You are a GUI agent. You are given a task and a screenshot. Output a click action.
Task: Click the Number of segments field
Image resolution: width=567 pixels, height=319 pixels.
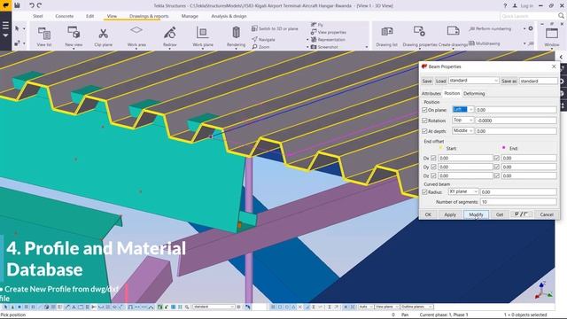[x=518, y=202]
